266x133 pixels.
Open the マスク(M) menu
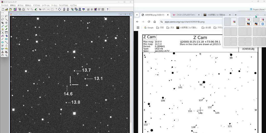pos(36,5)
